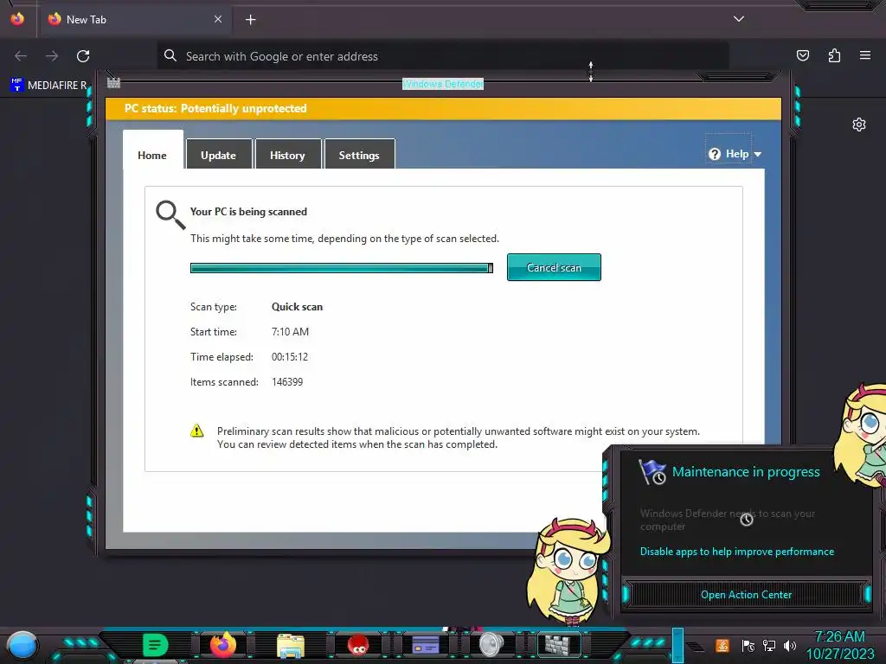Screen dimensions: 886x664
Task: Click the New Tab settings gear icon
Action: [x=859, y=124]
